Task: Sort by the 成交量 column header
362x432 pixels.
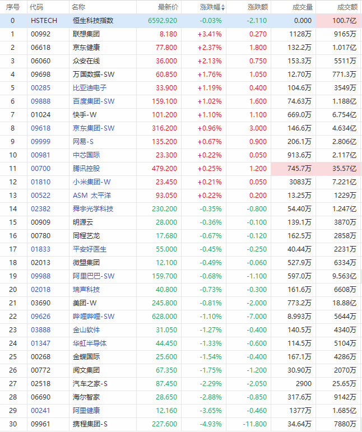Action: click(302, 7)
